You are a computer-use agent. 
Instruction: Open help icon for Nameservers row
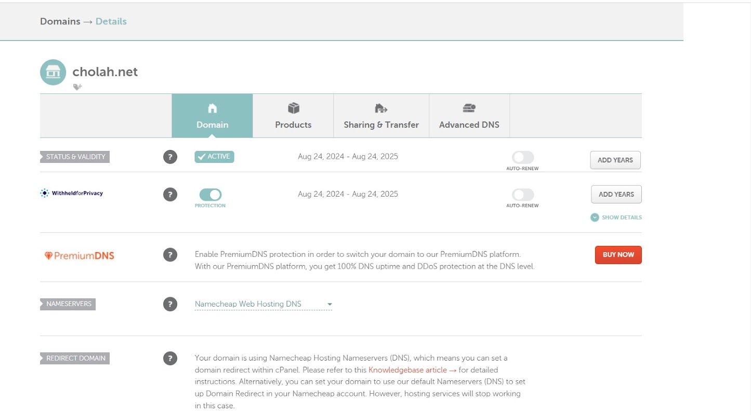[170, 304]
